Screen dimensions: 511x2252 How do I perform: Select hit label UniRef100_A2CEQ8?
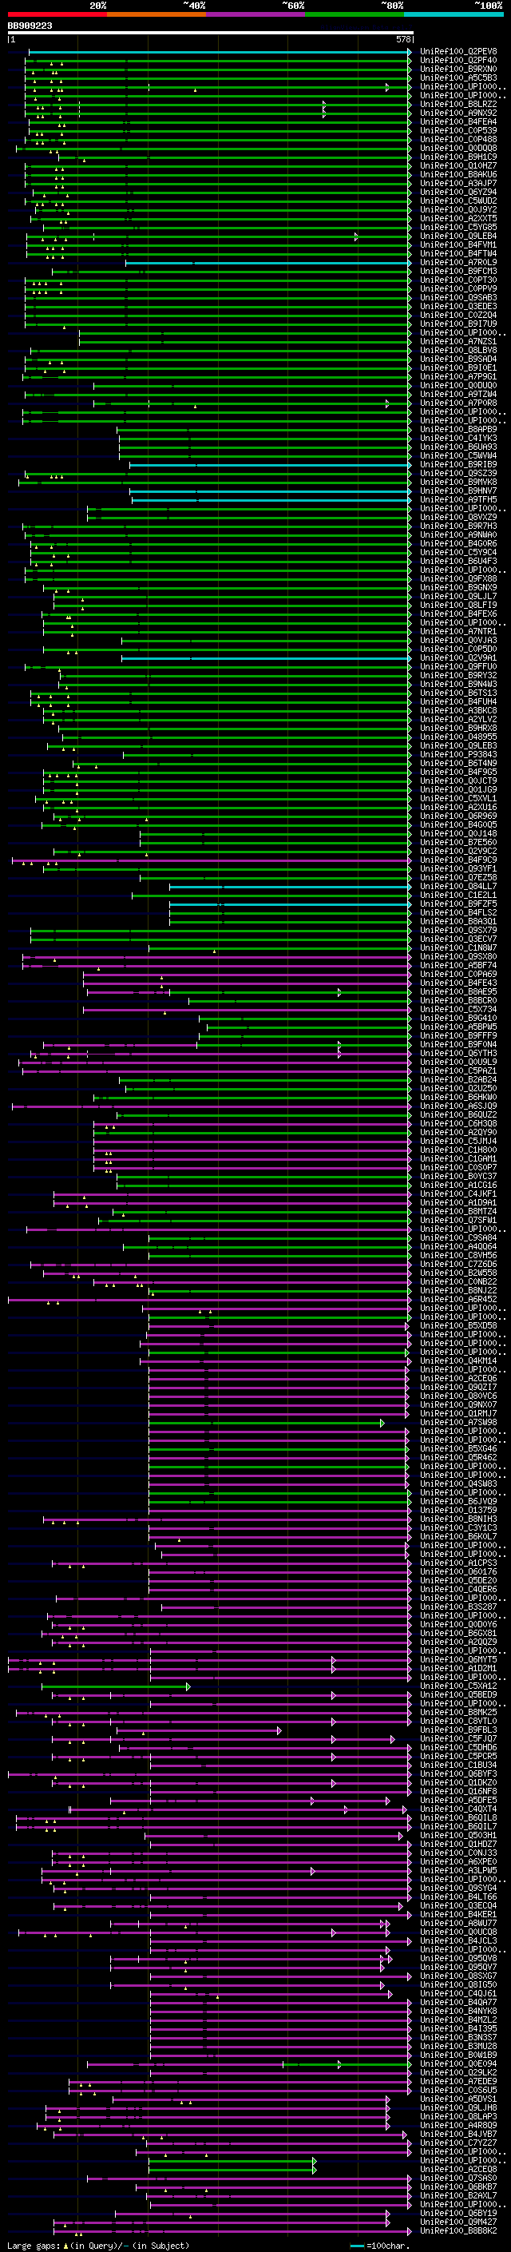coord(458,2169)
